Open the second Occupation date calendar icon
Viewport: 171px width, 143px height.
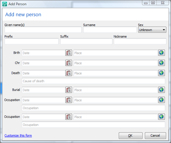click(69, 117)
